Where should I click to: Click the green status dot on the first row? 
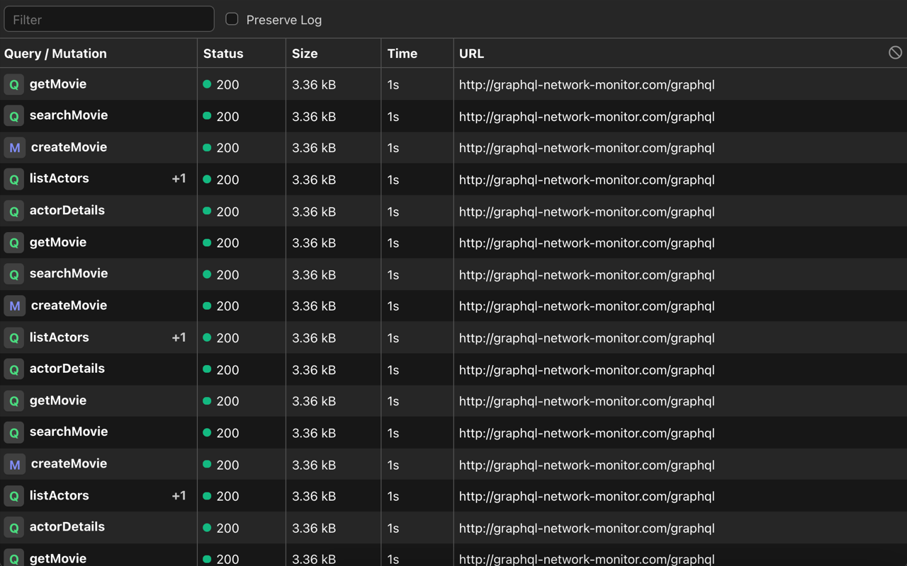206,83
